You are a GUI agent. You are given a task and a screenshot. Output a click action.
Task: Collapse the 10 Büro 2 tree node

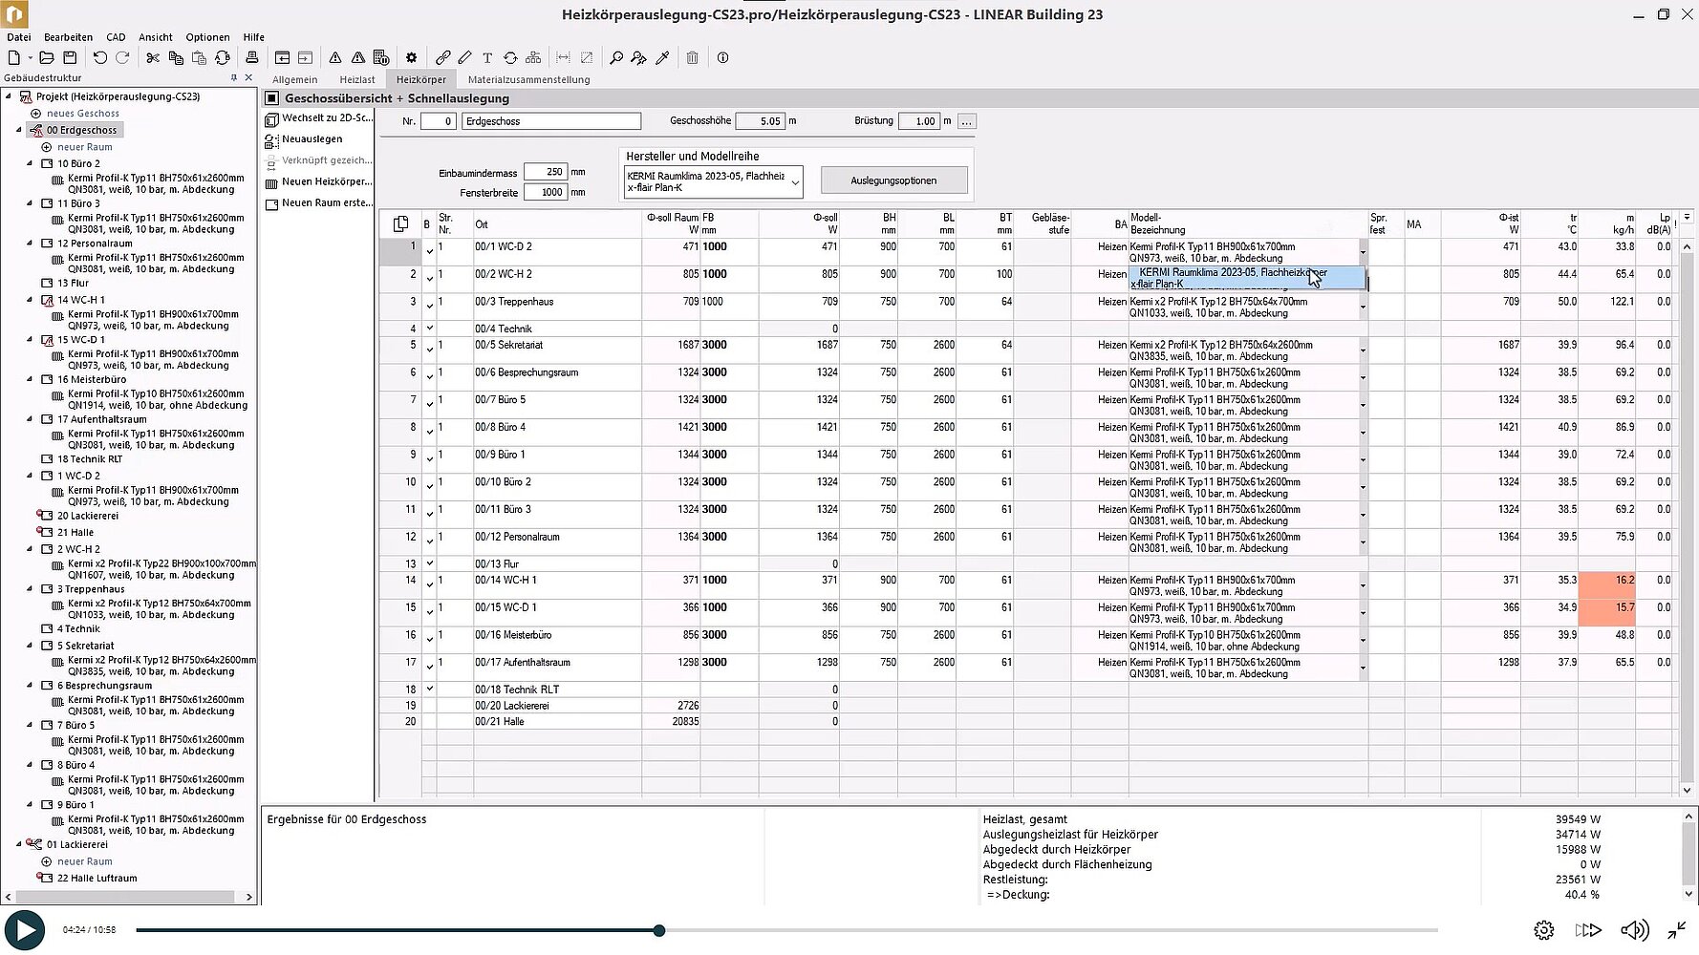pos(30,163)
